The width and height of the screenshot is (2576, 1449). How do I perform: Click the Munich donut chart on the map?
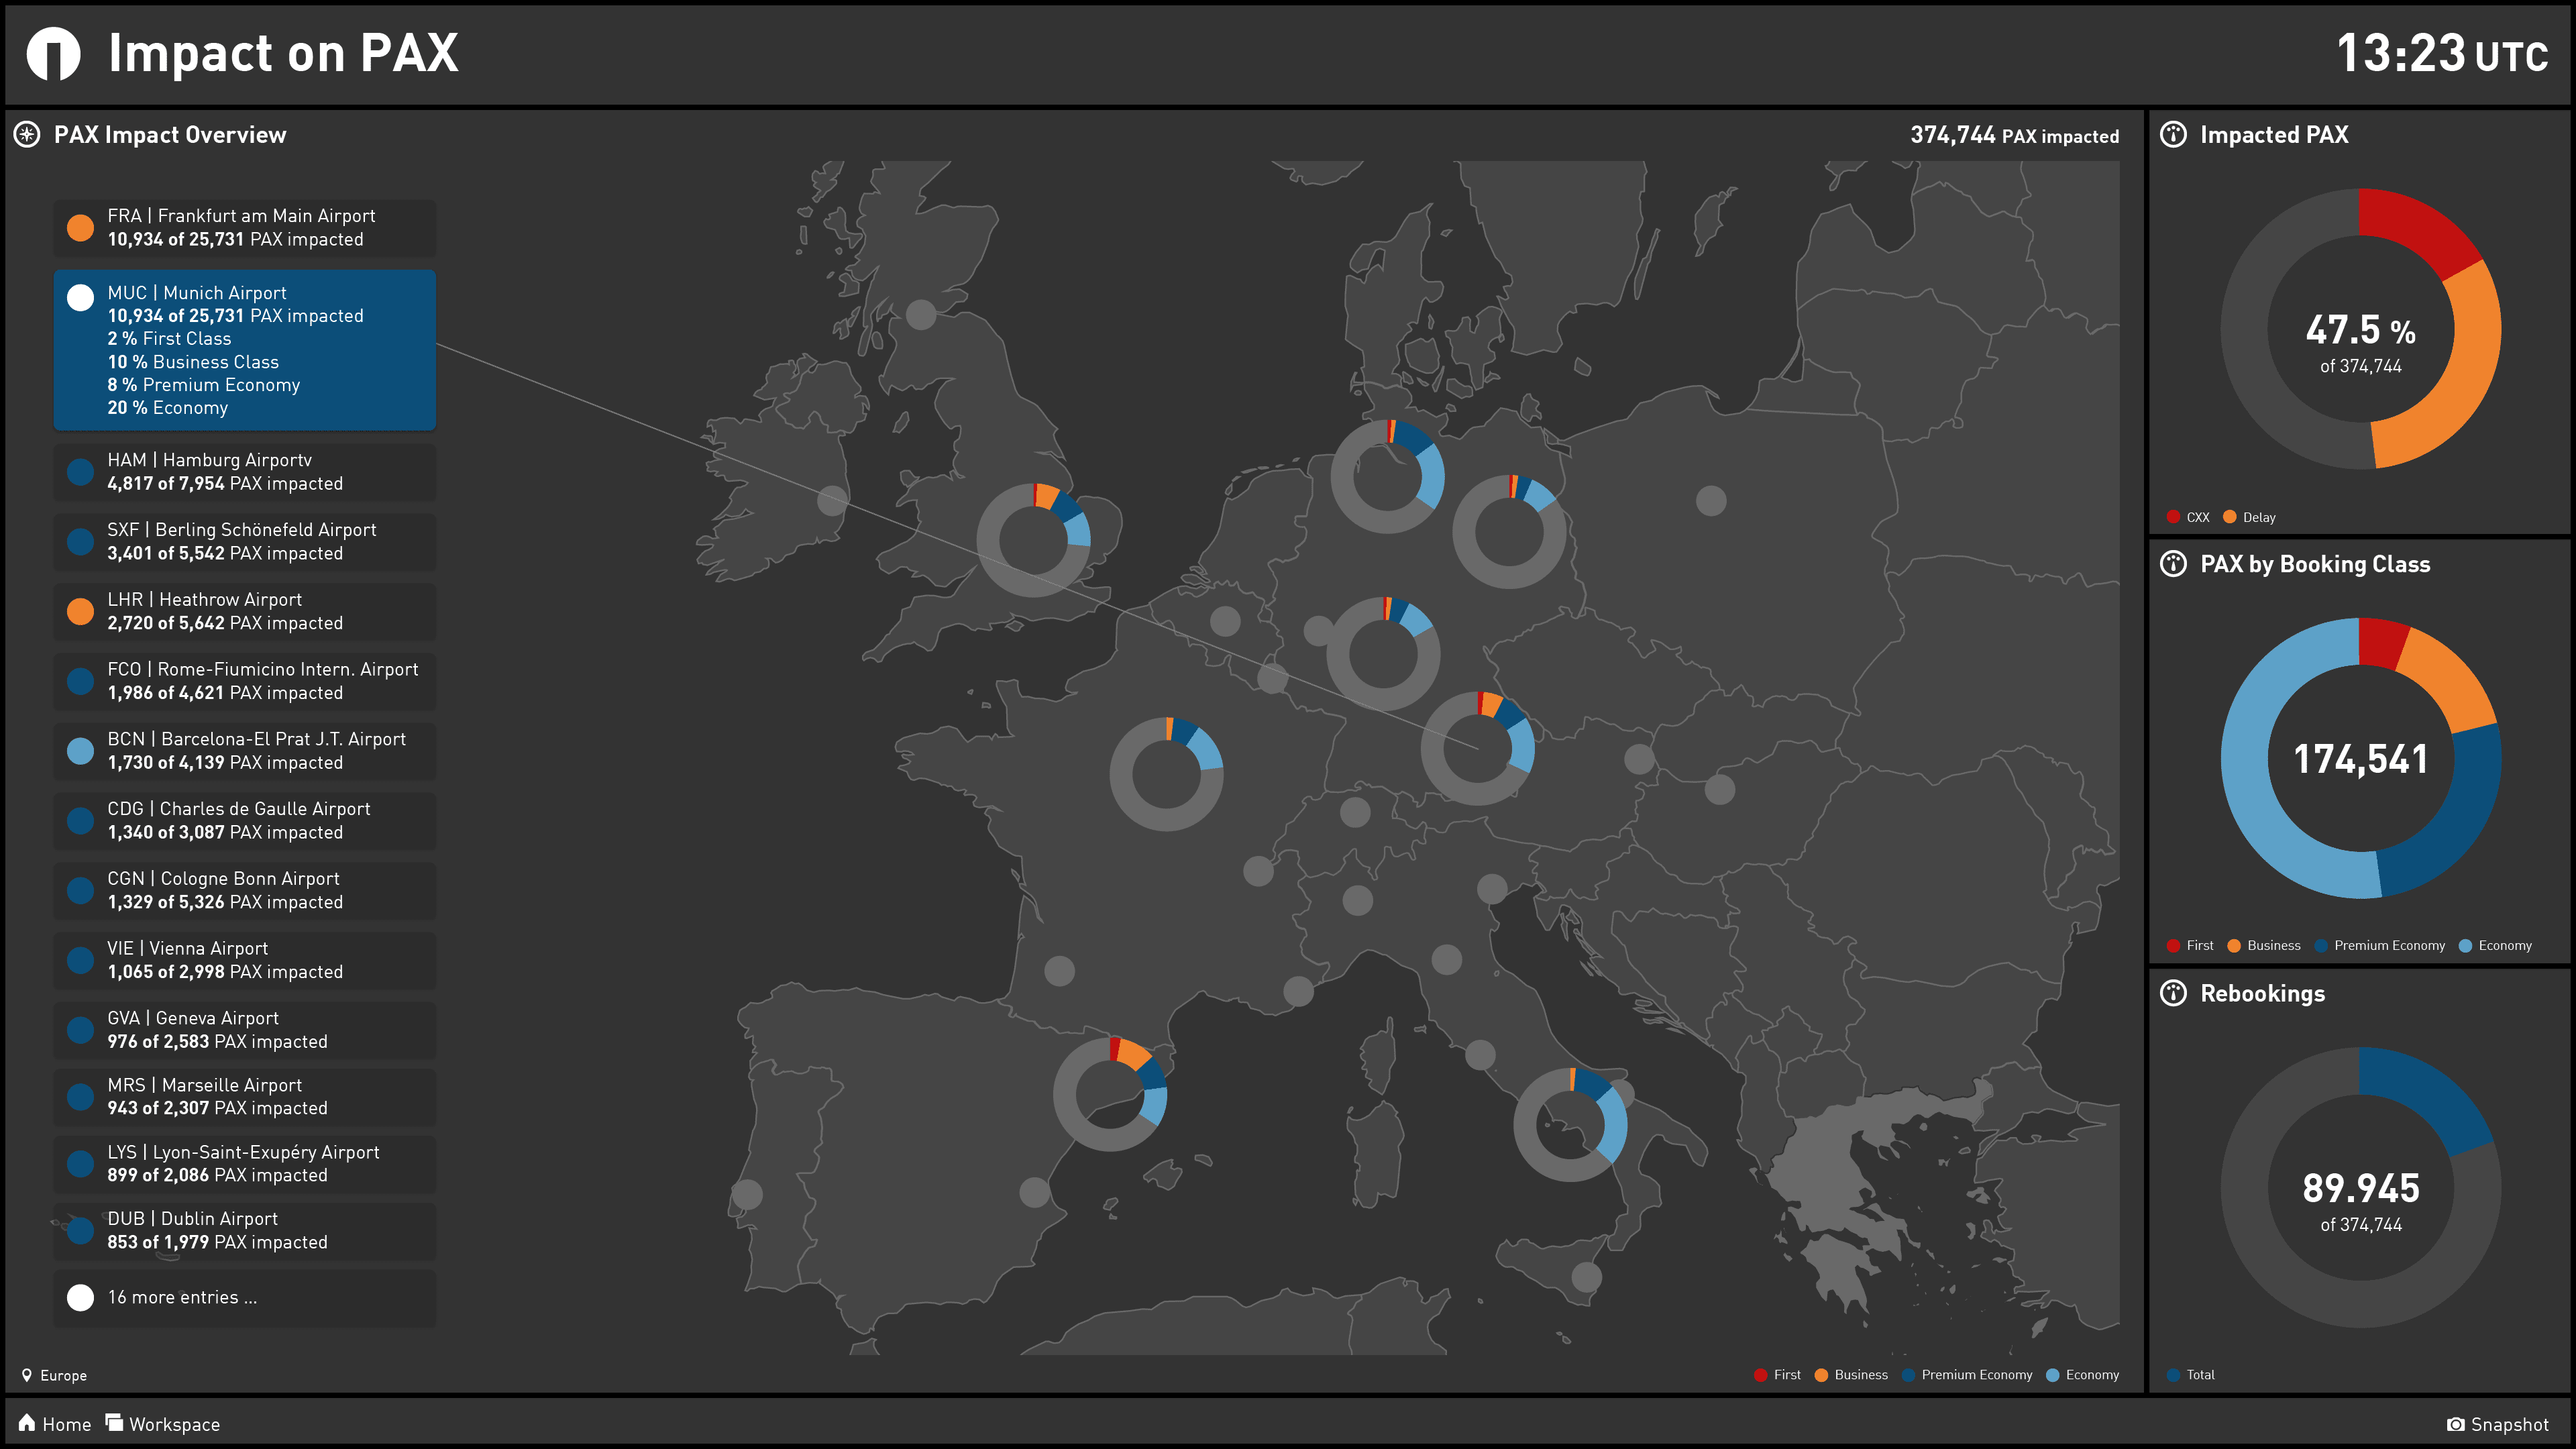[x=1478, y=748]
